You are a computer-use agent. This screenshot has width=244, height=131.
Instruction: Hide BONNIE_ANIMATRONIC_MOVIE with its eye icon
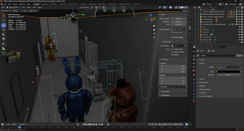point(239,14)
